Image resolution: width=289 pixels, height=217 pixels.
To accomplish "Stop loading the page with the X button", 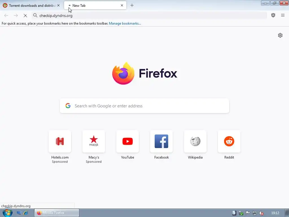I will 25,16.
